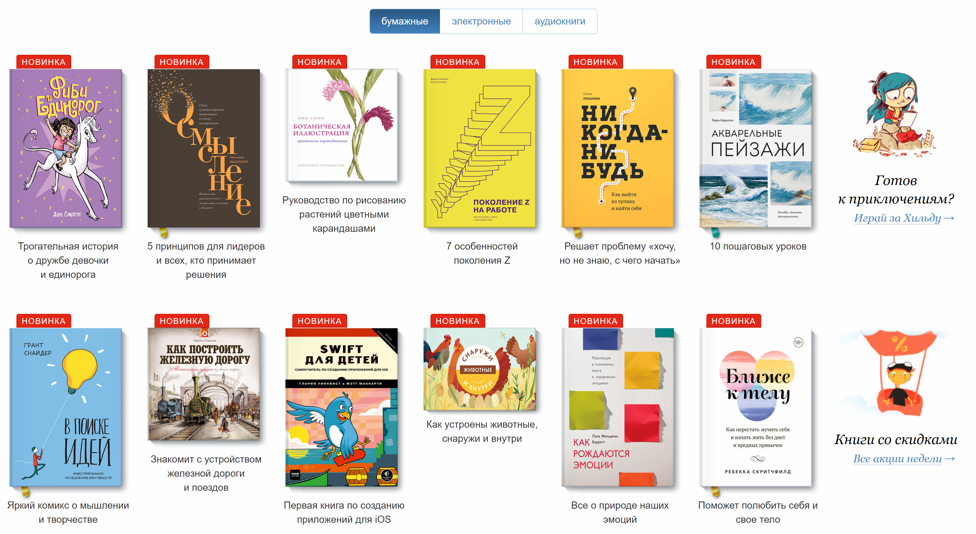Open the Никогда-нибудь book cover

[x=618, y=148]
